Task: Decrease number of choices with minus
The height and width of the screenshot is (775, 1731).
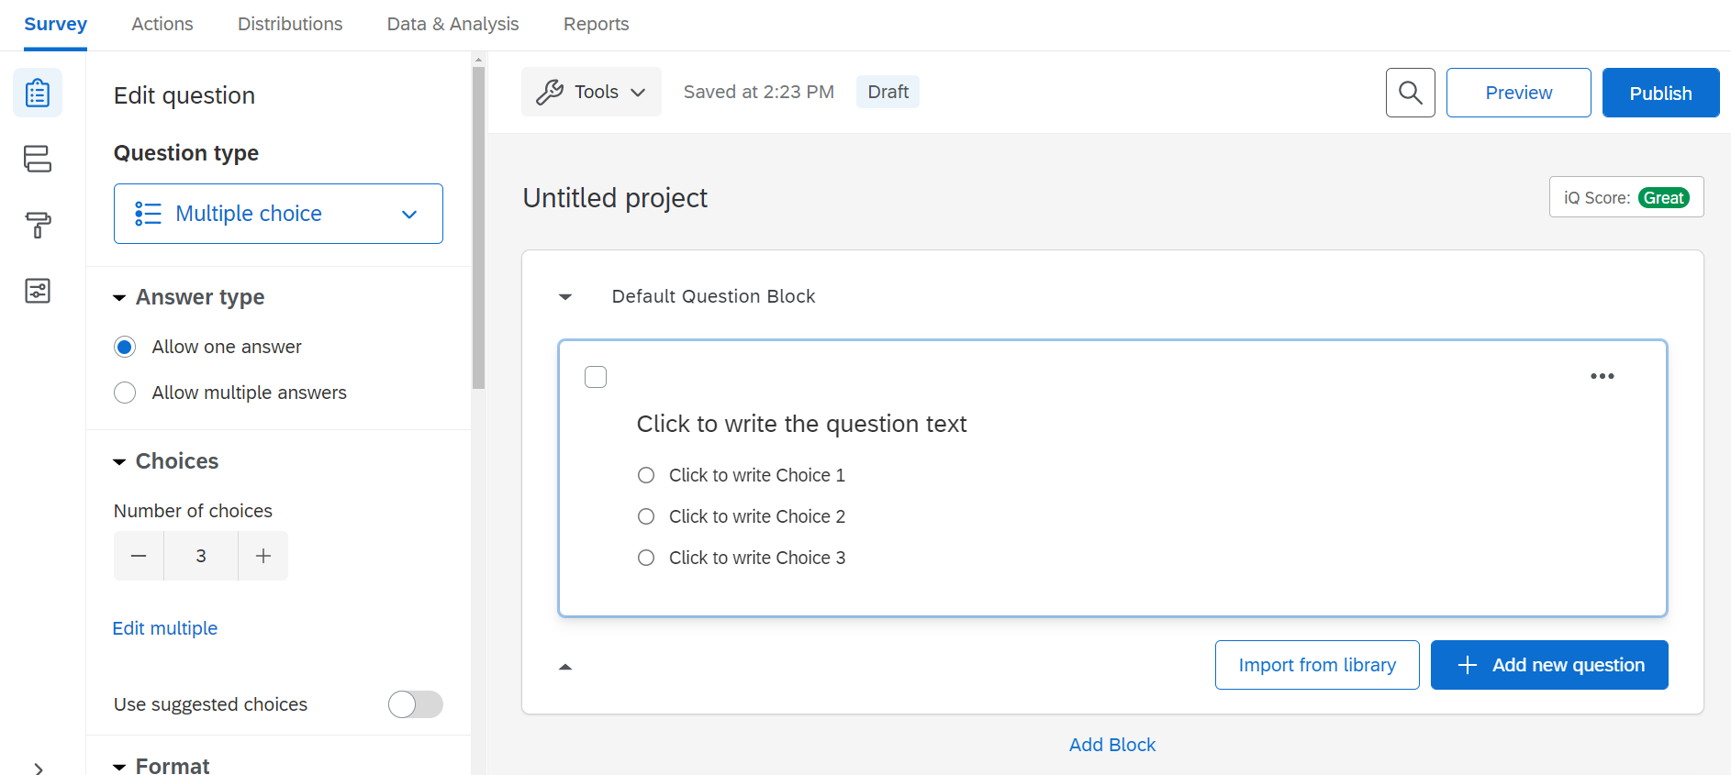Action: point(139,556)
